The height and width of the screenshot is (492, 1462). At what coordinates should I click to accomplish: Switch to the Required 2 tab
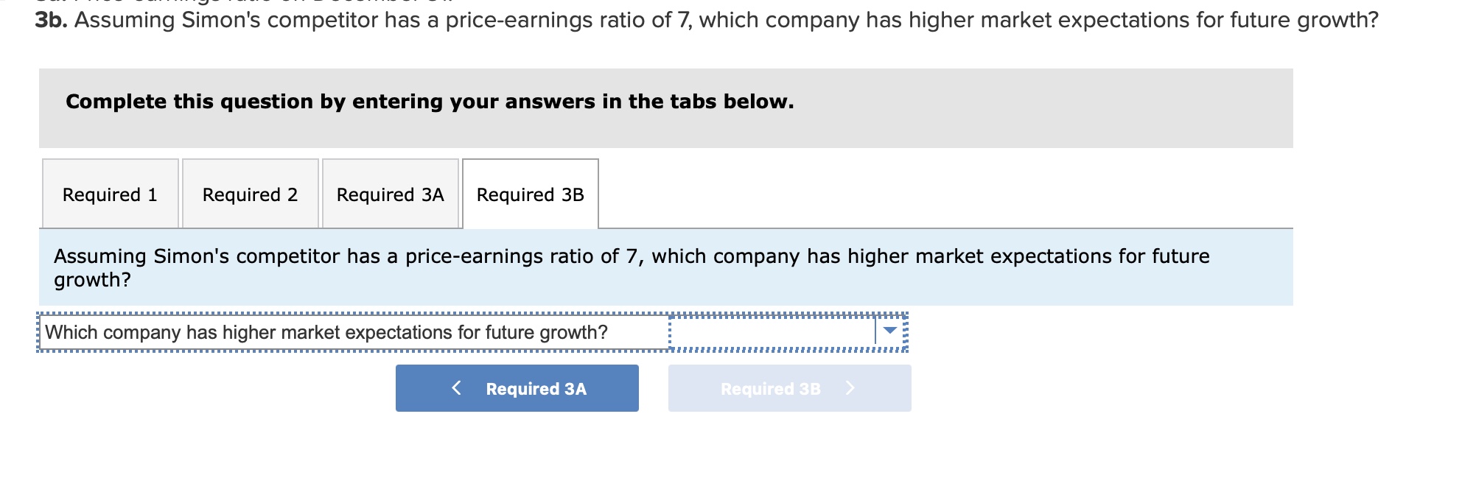click(250, 193)
